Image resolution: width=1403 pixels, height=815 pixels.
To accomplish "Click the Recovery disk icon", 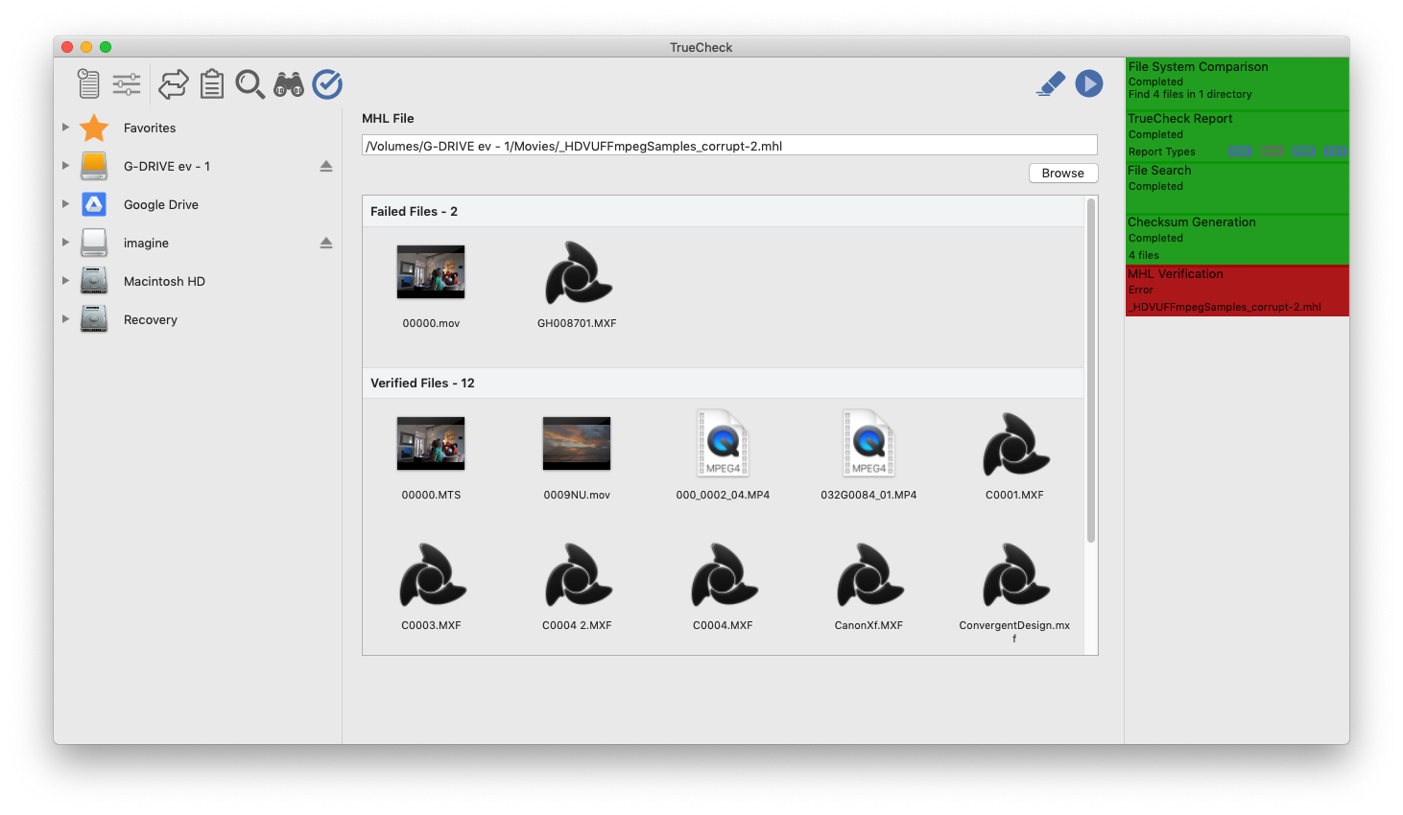I will [94, 319].
